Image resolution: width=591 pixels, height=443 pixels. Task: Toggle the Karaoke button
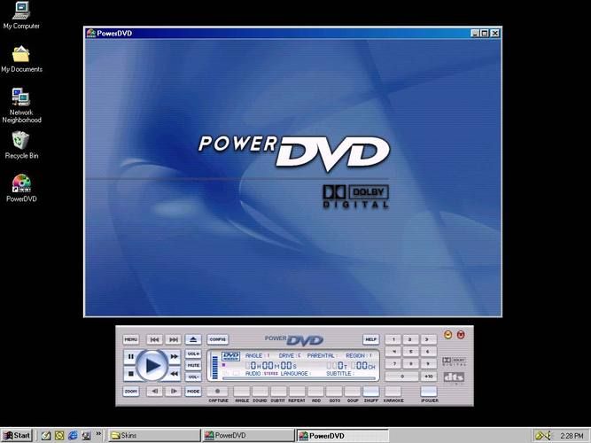tap(393, 391)
